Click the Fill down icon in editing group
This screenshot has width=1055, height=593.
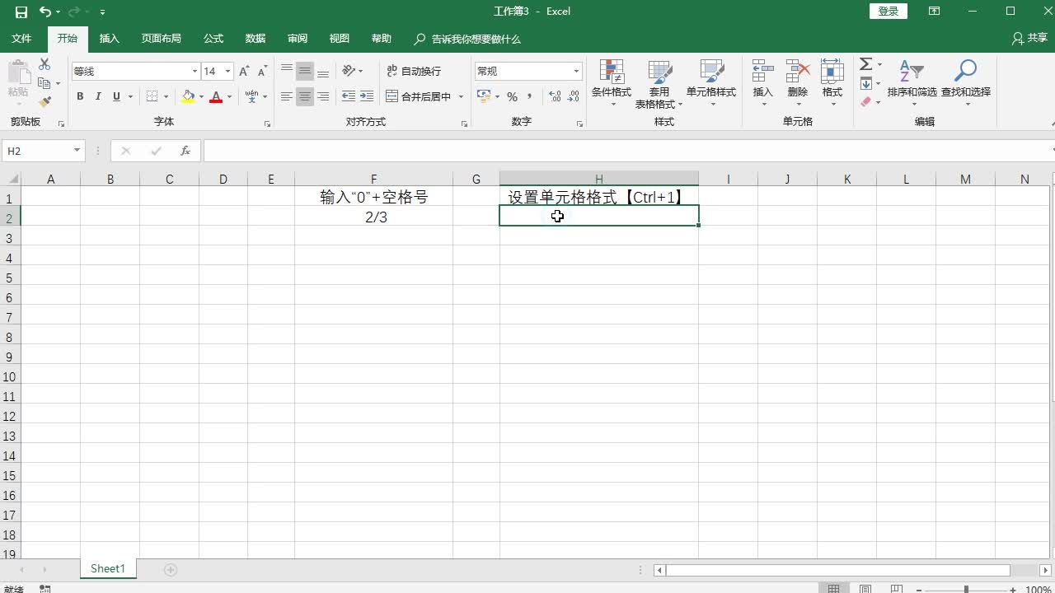[x=865, y=83]
